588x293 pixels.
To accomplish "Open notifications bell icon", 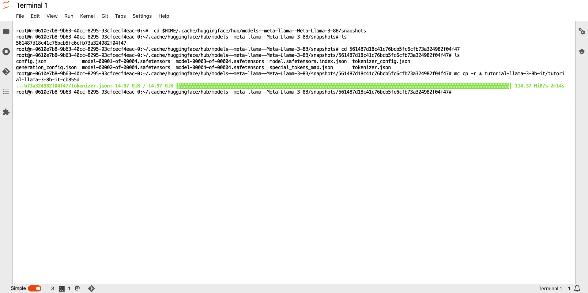I will coord(577,288).
